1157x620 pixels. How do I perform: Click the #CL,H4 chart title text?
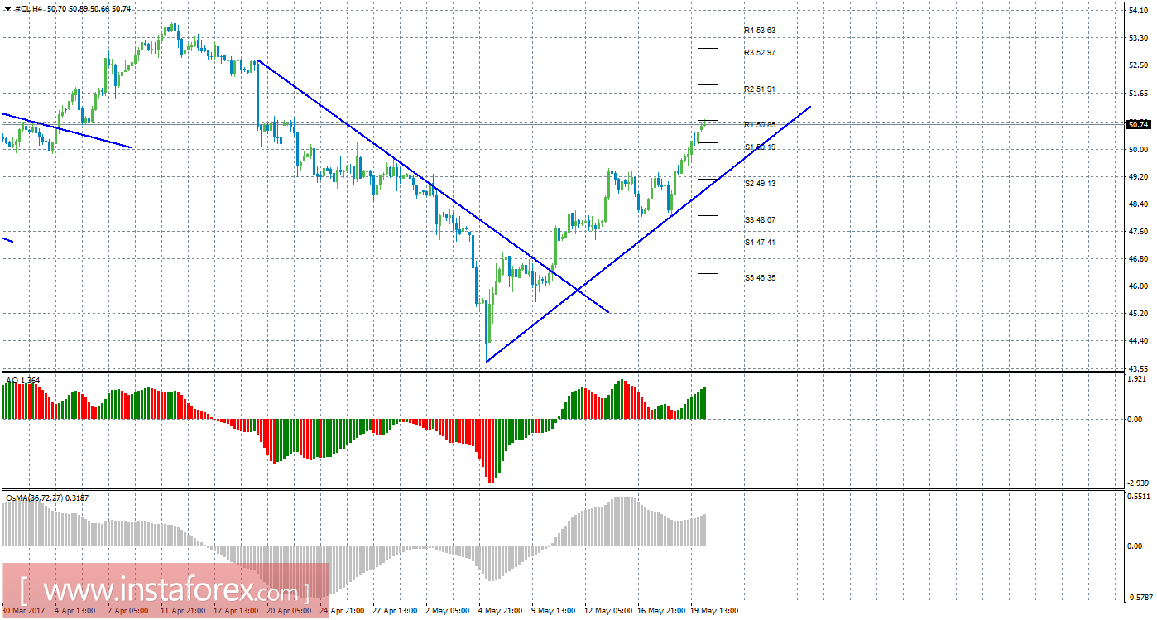(29, 8)
